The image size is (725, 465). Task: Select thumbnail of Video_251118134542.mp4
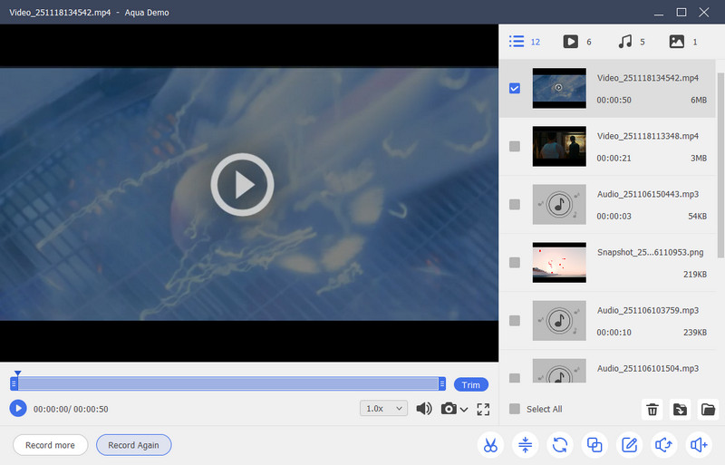(x=559, y=88)
